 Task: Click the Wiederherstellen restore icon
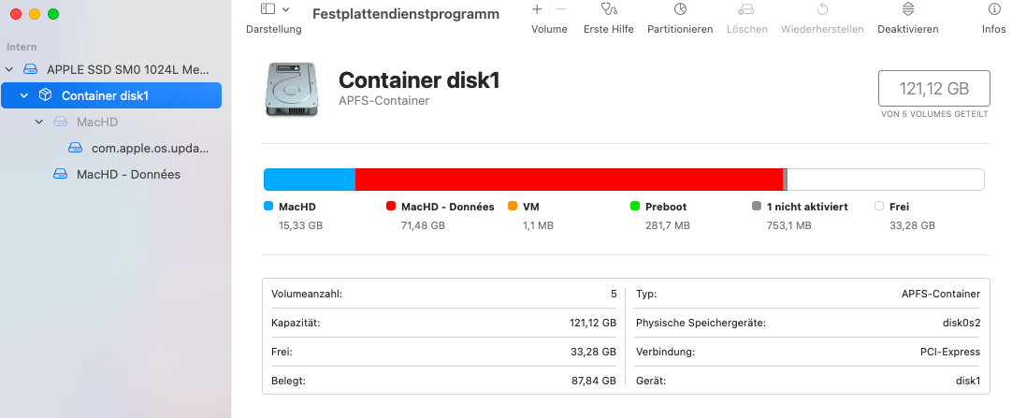(822, 9)
